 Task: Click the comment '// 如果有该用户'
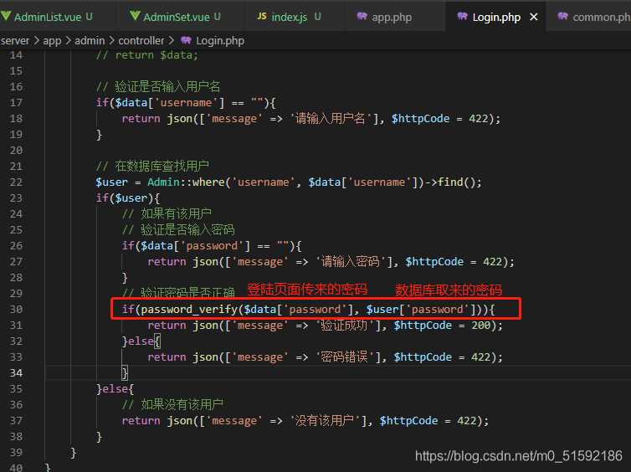point(167,213)
